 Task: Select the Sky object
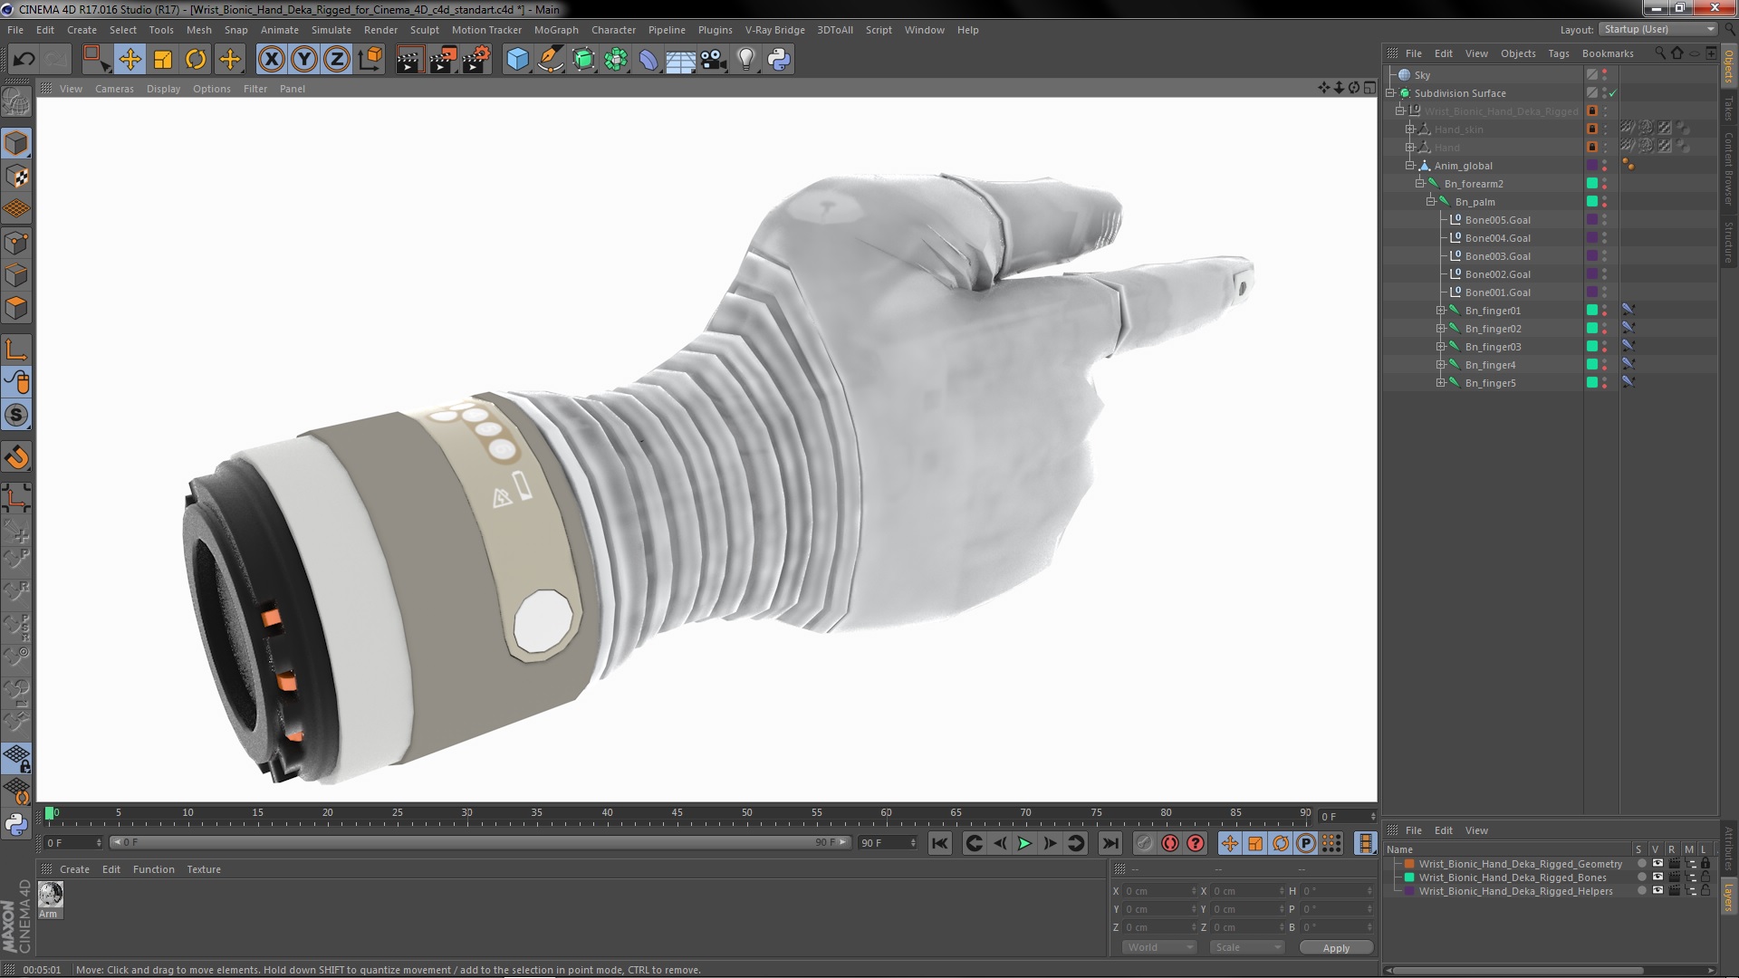(1422, 75)
